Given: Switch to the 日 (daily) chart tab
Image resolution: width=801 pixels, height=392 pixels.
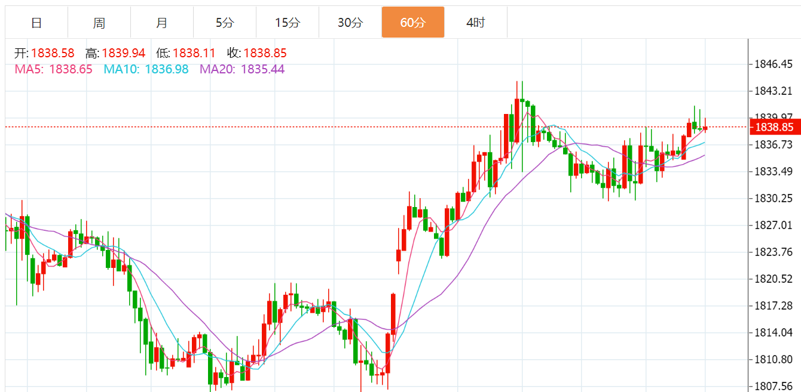Looking at the screenshot, I should 36,23.
